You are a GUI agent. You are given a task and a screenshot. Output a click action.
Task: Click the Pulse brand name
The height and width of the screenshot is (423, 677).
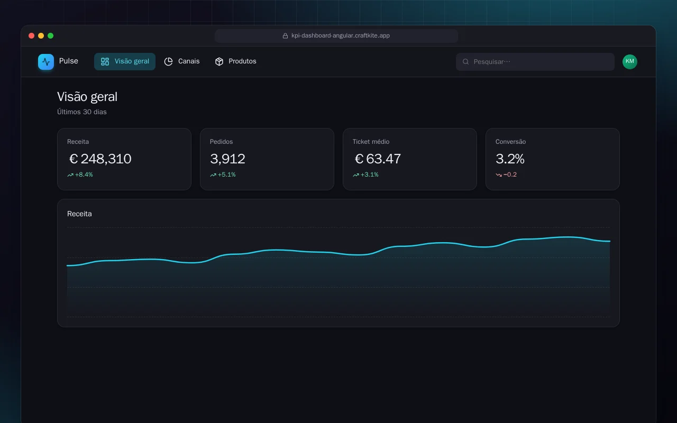[69, 61]
